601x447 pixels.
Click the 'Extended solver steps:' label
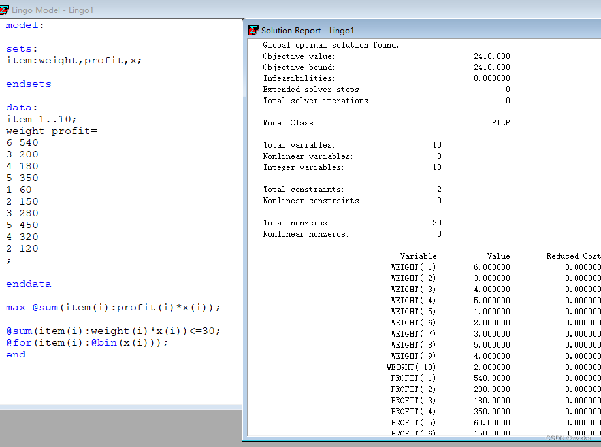pyautogui.click(x=312, y=90)
